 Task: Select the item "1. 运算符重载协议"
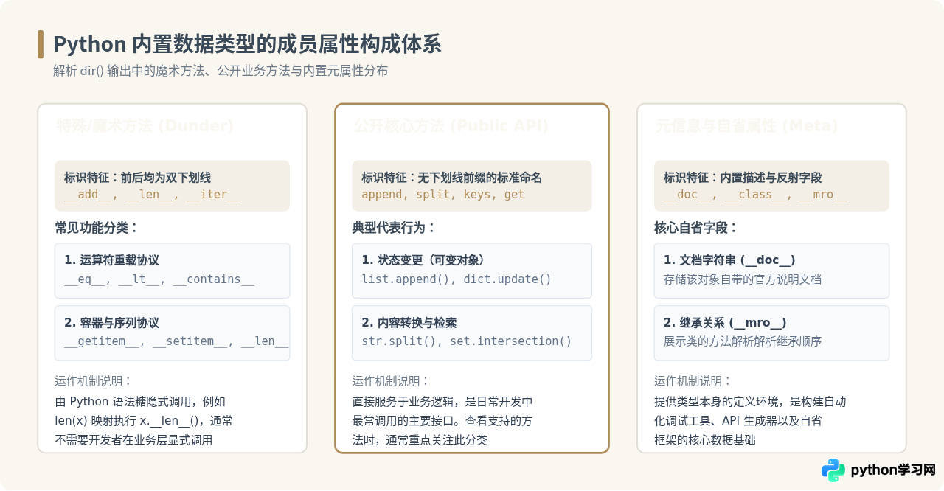(111, 260)
